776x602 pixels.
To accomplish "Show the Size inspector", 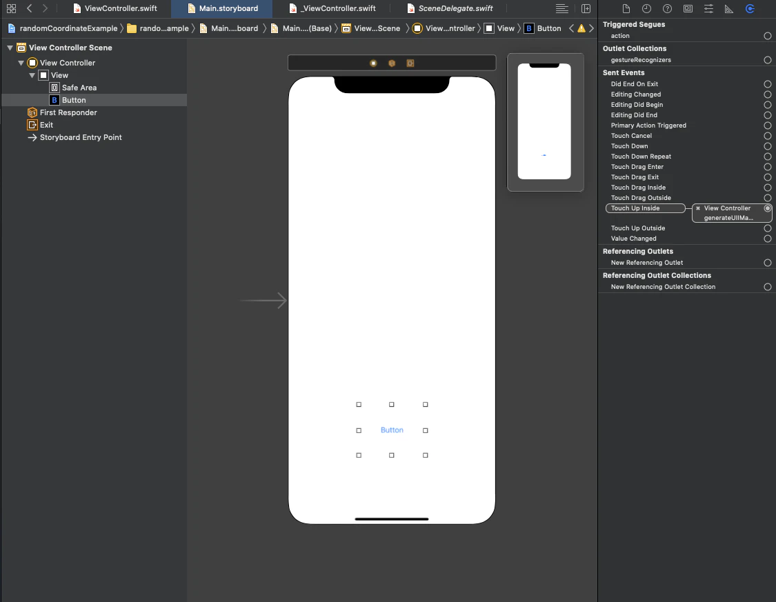I will pyautogui.click(x=729, y=8).
